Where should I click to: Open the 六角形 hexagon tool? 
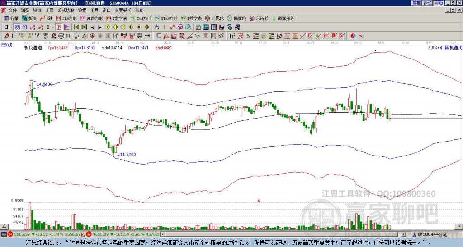tap(259, 18)
